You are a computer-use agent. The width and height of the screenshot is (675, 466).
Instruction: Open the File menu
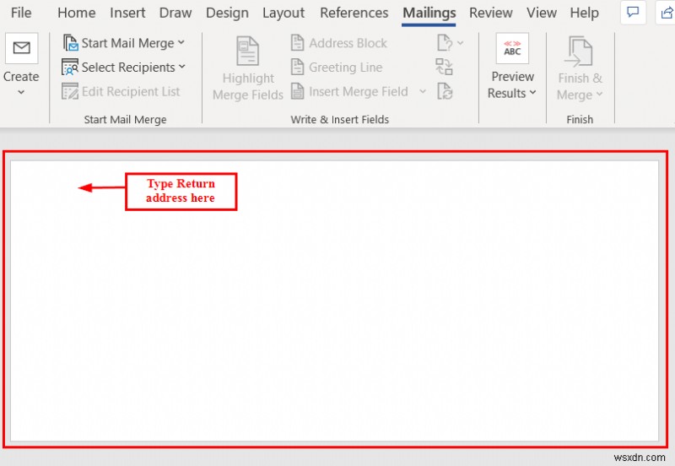pyautogui.click(x=20, y=13)
